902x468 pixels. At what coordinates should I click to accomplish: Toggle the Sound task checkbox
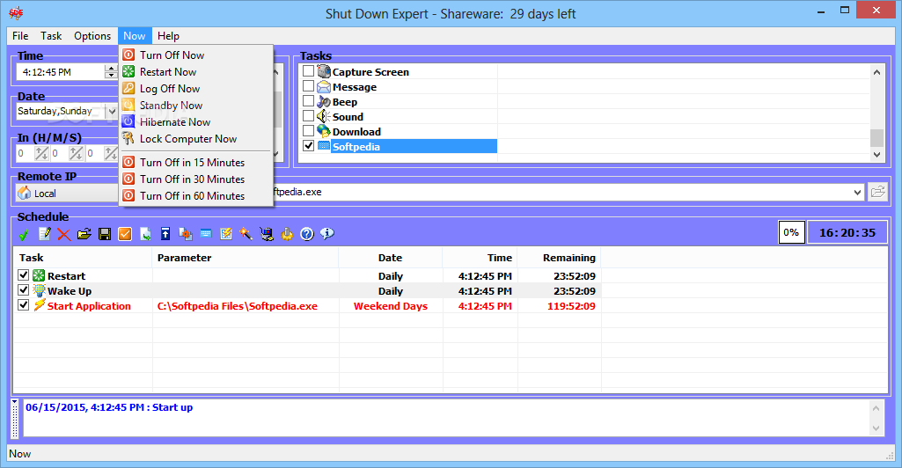pos(308,115)
